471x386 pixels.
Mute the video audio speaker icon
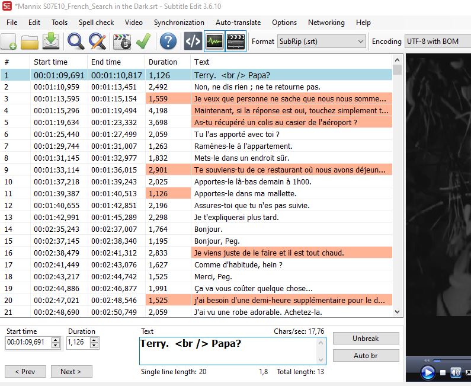tap(456, 372)
